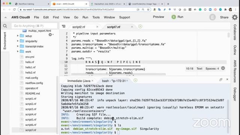Click the green Run button
Screen dimensions: 240x135
(x=177, y=17)
